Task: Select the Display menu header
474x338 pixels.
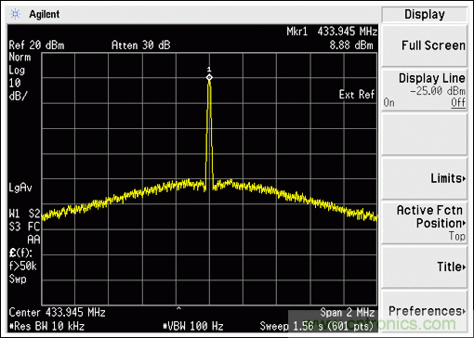Action: pyautogui.click(x=425, y=15)
